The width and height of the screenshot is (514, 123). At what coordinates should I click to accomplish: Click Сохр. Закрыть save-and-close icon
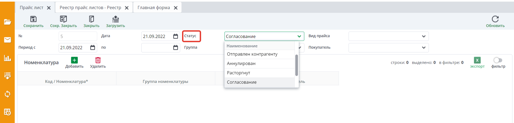(x=63, y=19)
